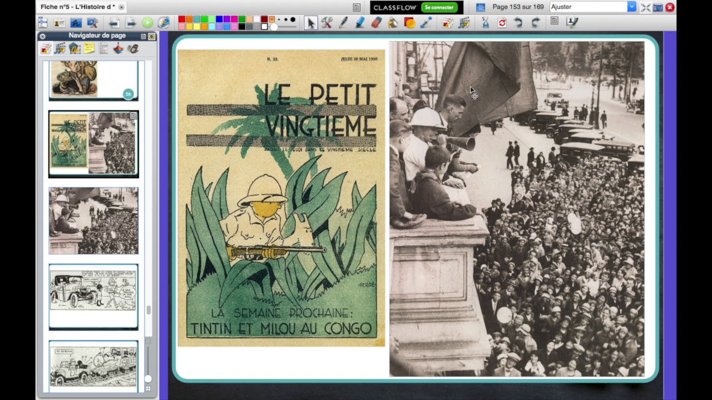712x400 pixels.
Task: Select the Shape tool
Action: (x=410, y=23)
